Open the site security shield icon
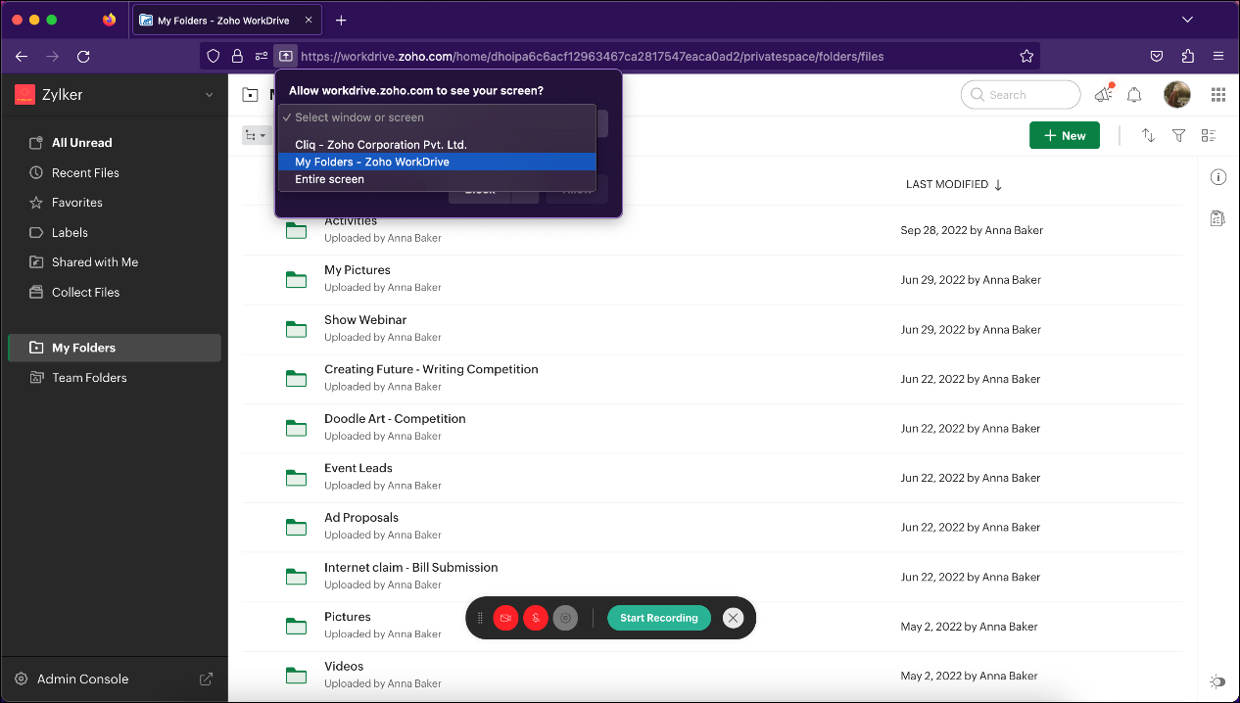This screenshot has height=703, width=1240. click(x=213, y=56)
